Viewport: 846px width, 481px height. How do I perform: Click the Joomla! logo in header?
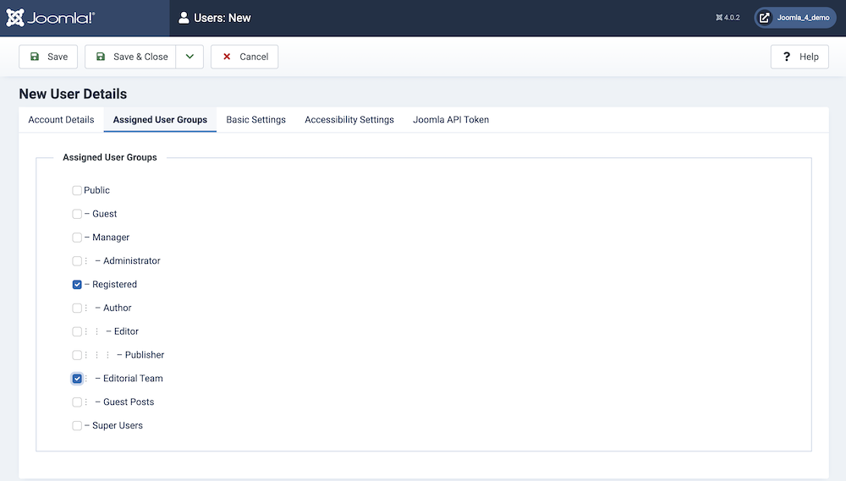coord(51,18)
